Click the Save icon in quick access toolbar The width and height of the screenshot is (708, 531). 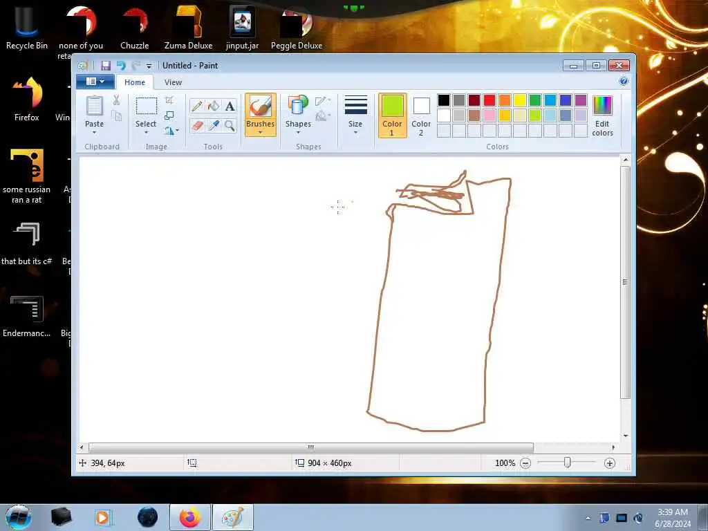point(106,66)
